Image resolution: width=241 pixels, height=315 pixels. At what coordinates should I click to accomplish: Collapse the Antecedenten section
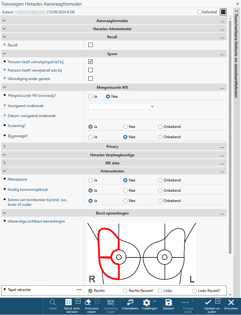pyautogui.click(x=4, y=171)
